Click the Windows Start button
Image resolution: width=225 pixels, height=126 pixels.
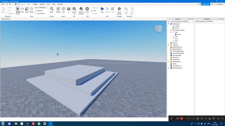point(3,124)
